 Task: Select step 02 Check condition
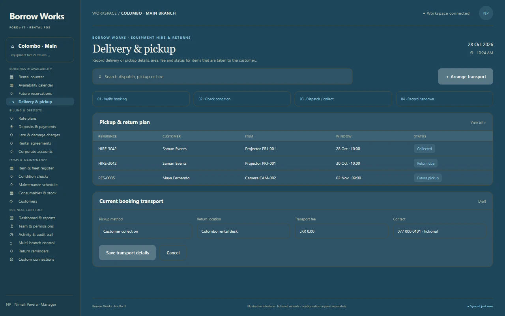[242, 99]
